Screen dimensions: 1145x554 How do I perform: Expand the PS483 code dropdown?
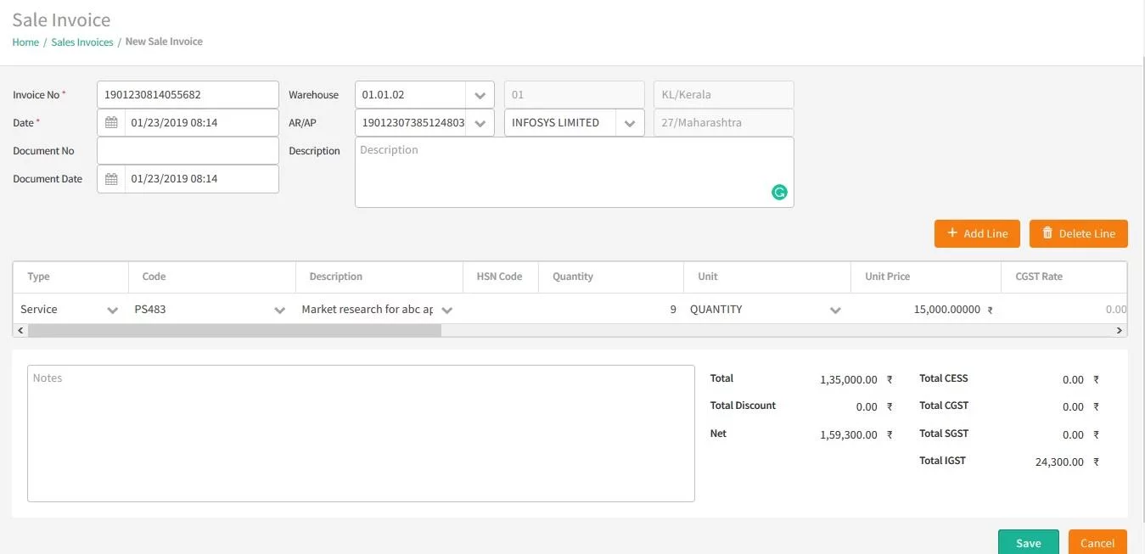[x=279, y=309]
